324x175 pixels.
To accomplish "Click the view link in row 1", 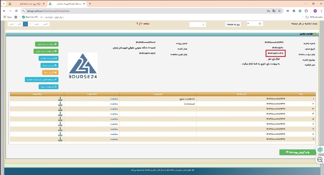I will pos(114,99).
